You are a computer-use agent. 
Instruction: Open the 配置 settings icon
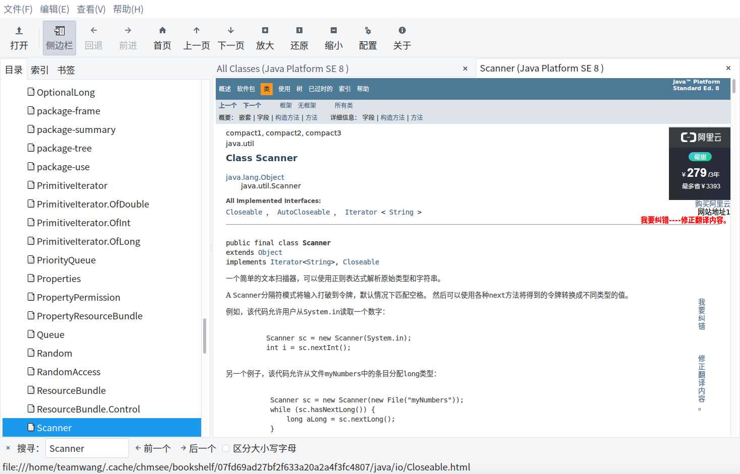[368, 31]
